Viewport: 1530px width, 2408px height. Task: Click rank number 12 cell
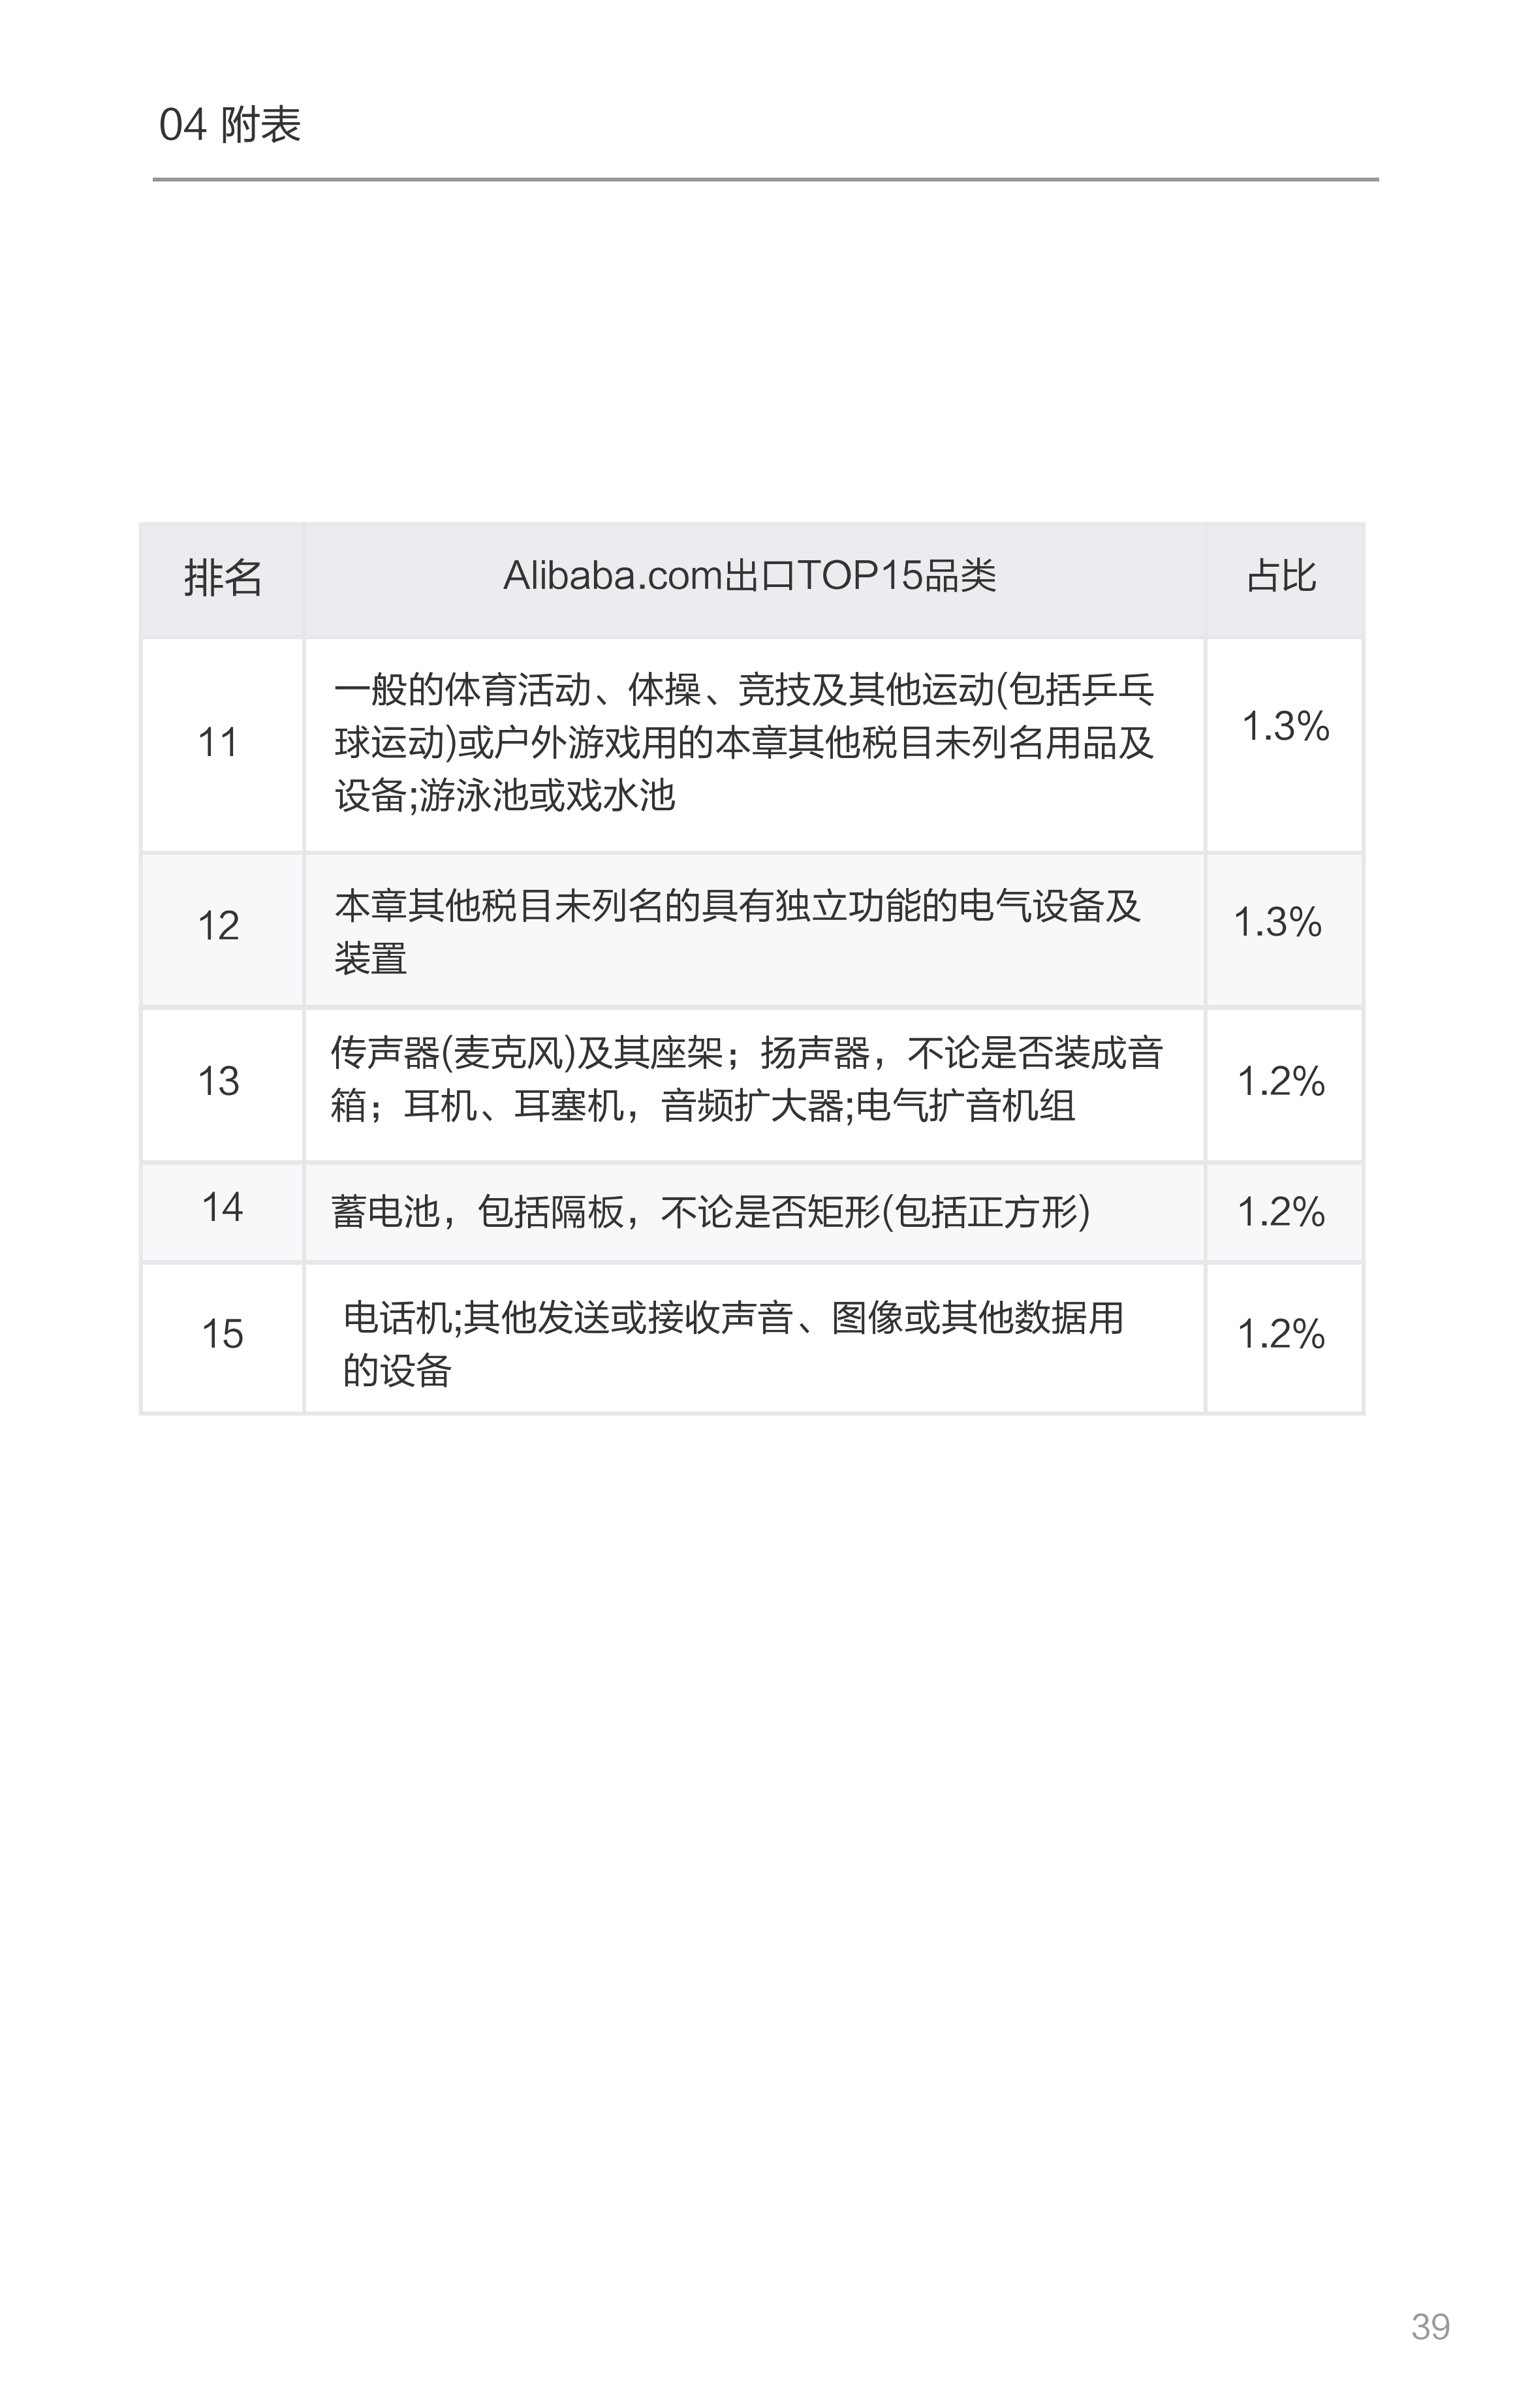click(x=218, y=926)
